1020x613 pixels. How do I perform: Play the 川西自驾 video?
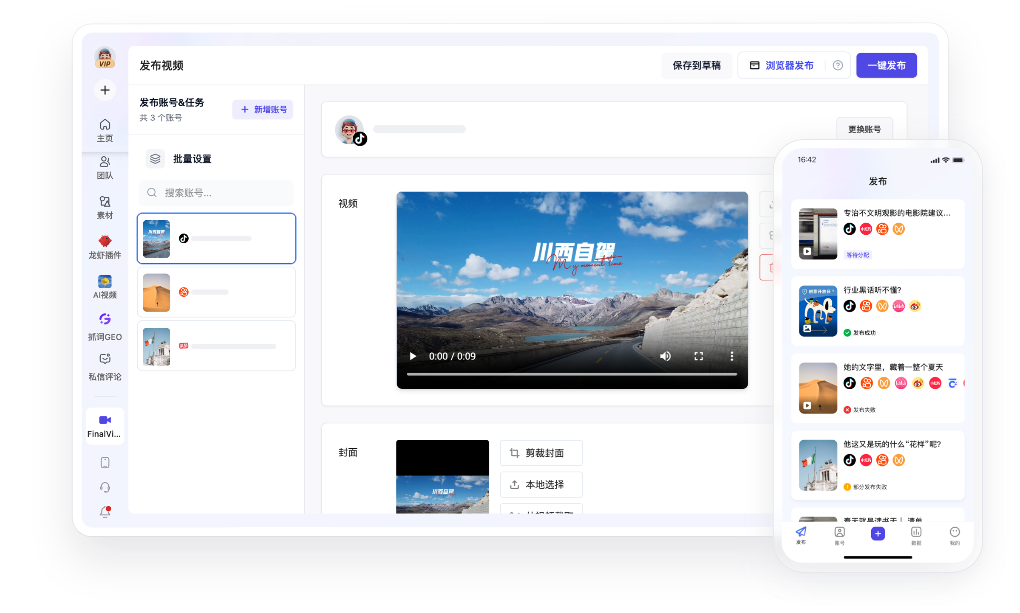click(x=413, y=356)
